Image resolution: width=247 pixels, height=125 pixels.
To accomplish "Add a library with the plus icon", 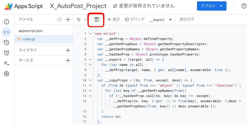I will pos(68,50).
